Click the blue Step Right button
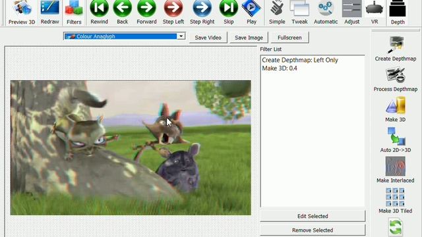This screenshot has height=237, width=422. (202, 13)
